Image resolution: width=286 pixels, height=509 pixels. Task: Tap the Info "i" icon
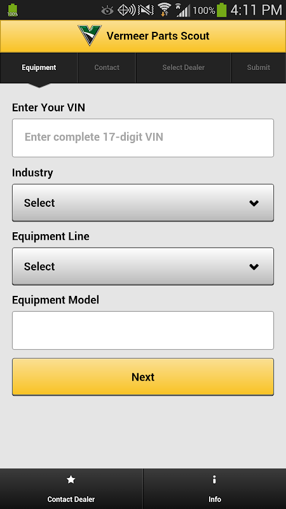214,480
